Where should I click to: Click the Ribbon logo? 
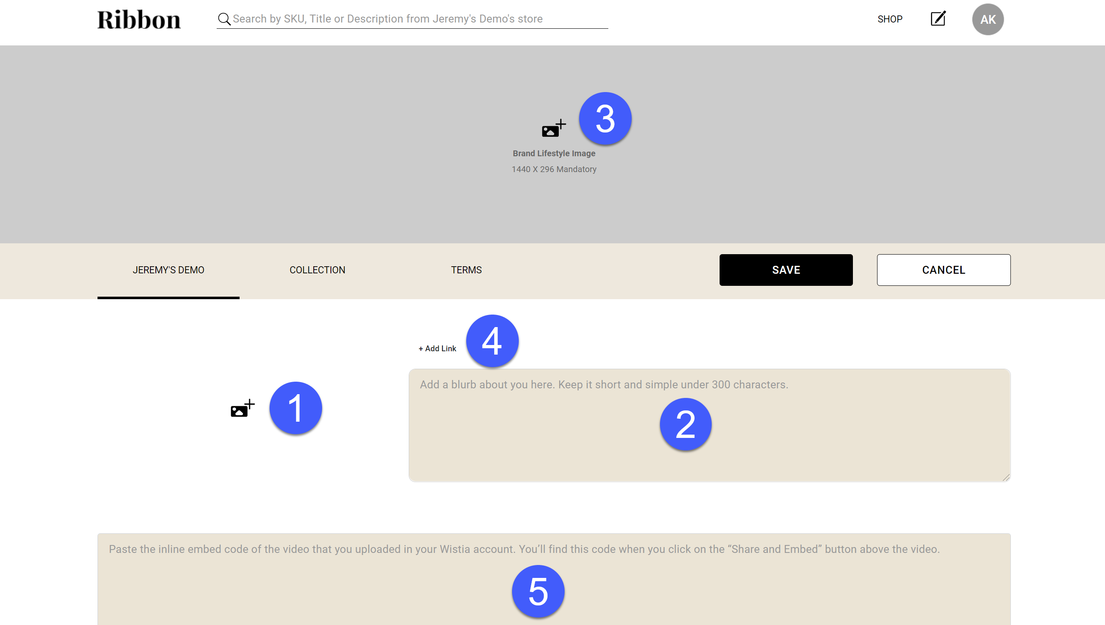coord(139,20)
